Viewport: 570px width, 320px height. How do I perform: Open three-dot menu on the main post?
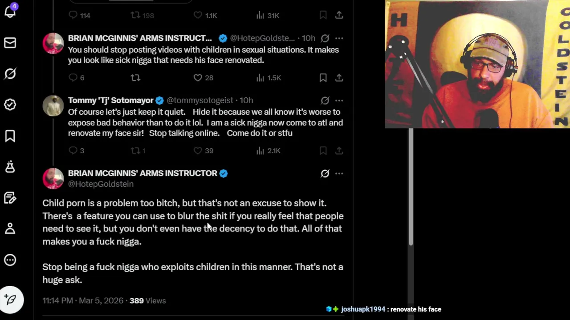(339, 173)
